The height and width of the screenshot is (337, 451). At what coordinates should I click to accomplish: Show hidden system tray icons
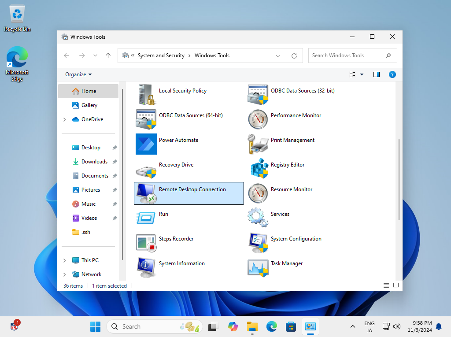(353, 326)
